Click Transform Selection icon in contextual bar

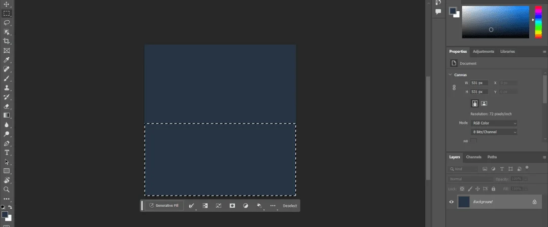click(218, 206)
